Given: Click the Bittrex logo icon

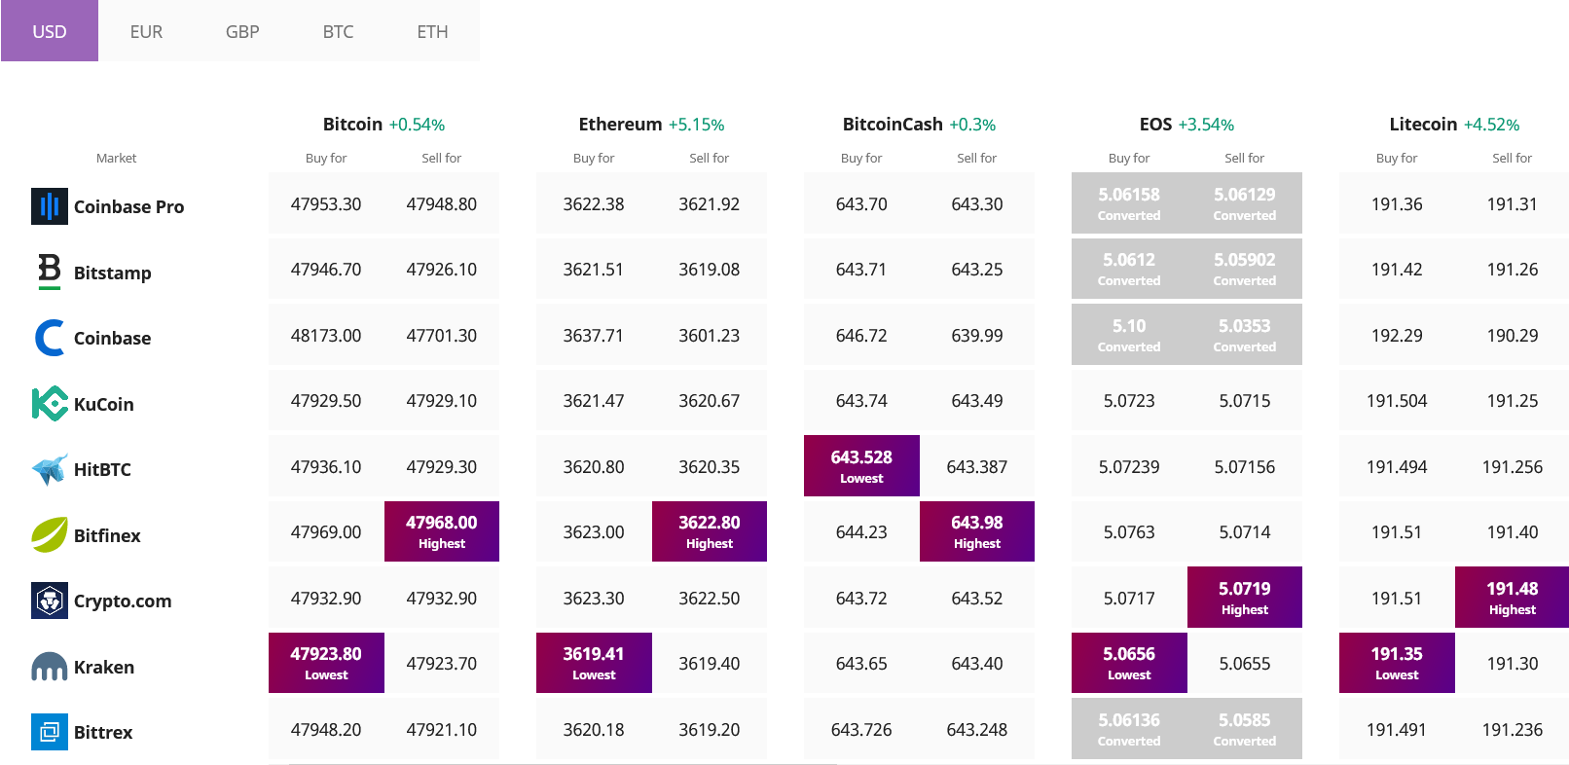Looking at the screenshot, I should point(50,732).
